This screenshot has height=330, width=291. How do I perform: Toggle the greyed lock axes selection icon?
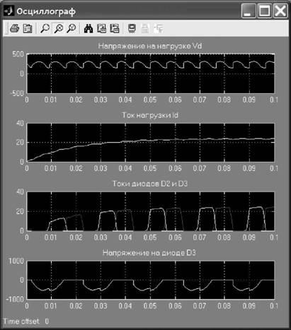tap(145, 28)
